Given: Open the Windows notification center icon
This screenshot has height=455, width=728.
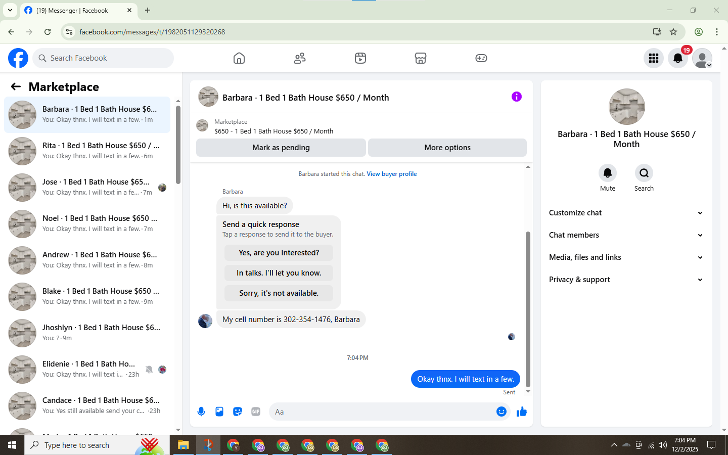Looking at the screenshot, I should (711, 445).
